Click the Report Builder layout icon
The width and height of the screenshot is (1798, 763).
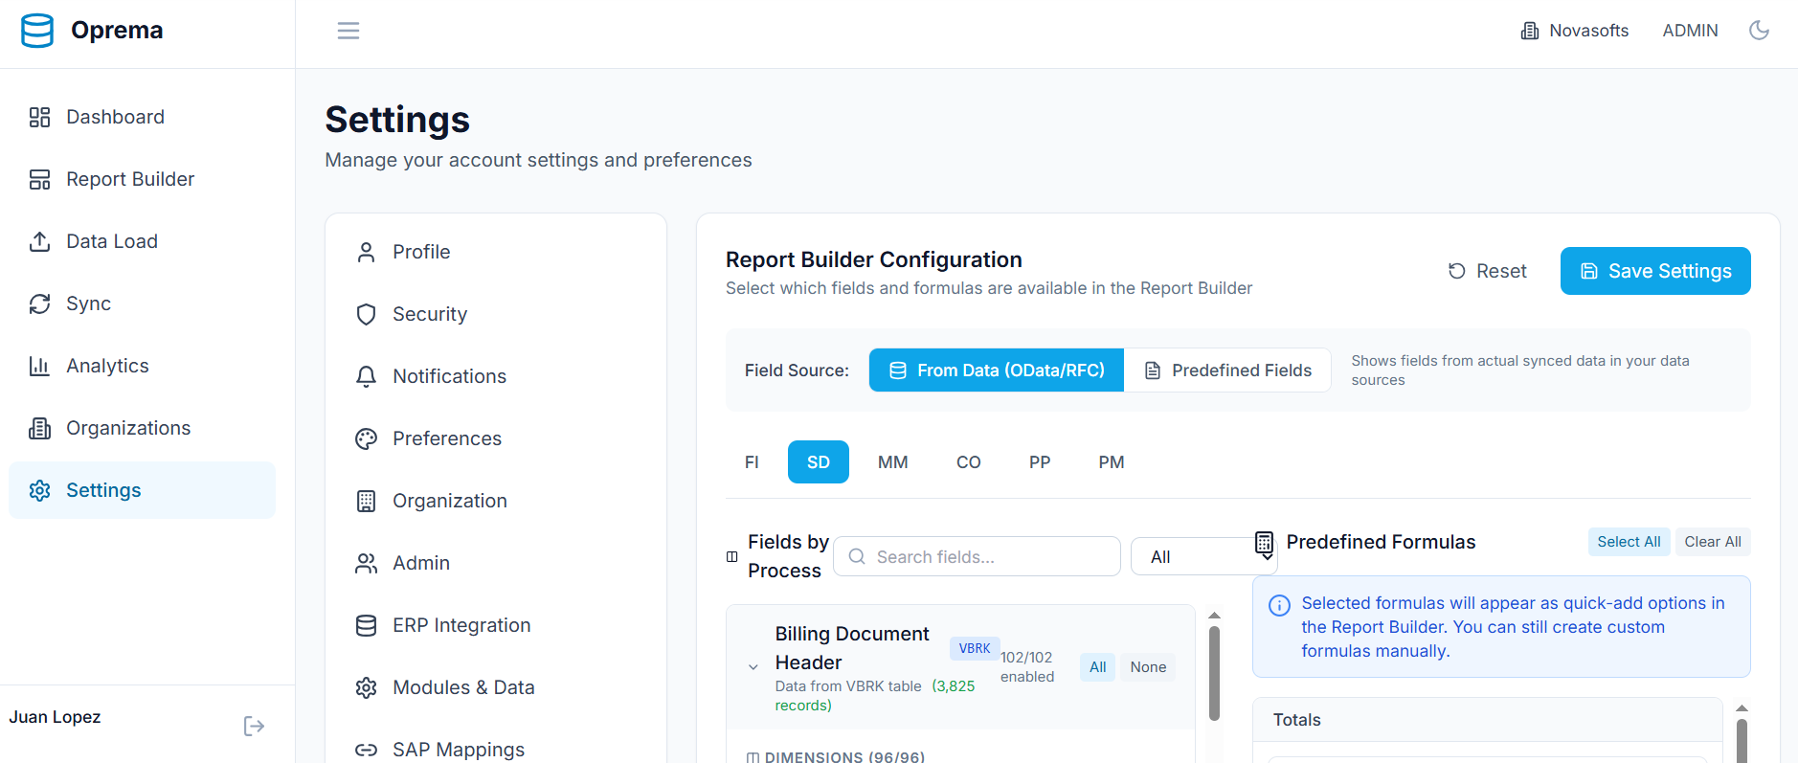[39, 179]
